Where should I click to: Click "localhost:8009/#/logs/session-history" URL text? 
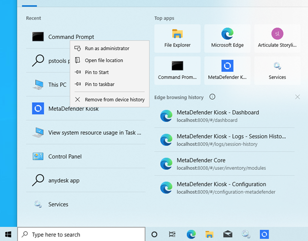click(217, 144)
